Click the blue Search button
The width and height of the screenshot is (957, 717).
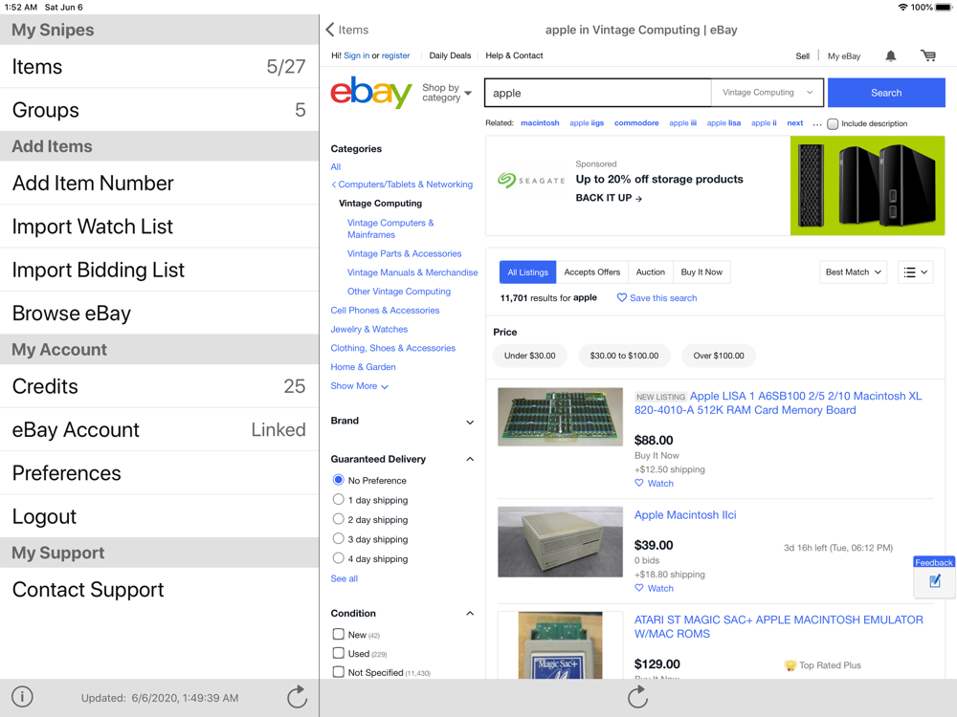[886, 93]
